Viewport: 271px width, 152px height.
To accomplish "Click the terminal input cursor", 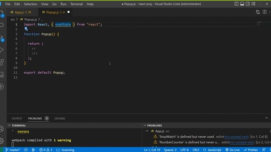I will tap(13, 144).
